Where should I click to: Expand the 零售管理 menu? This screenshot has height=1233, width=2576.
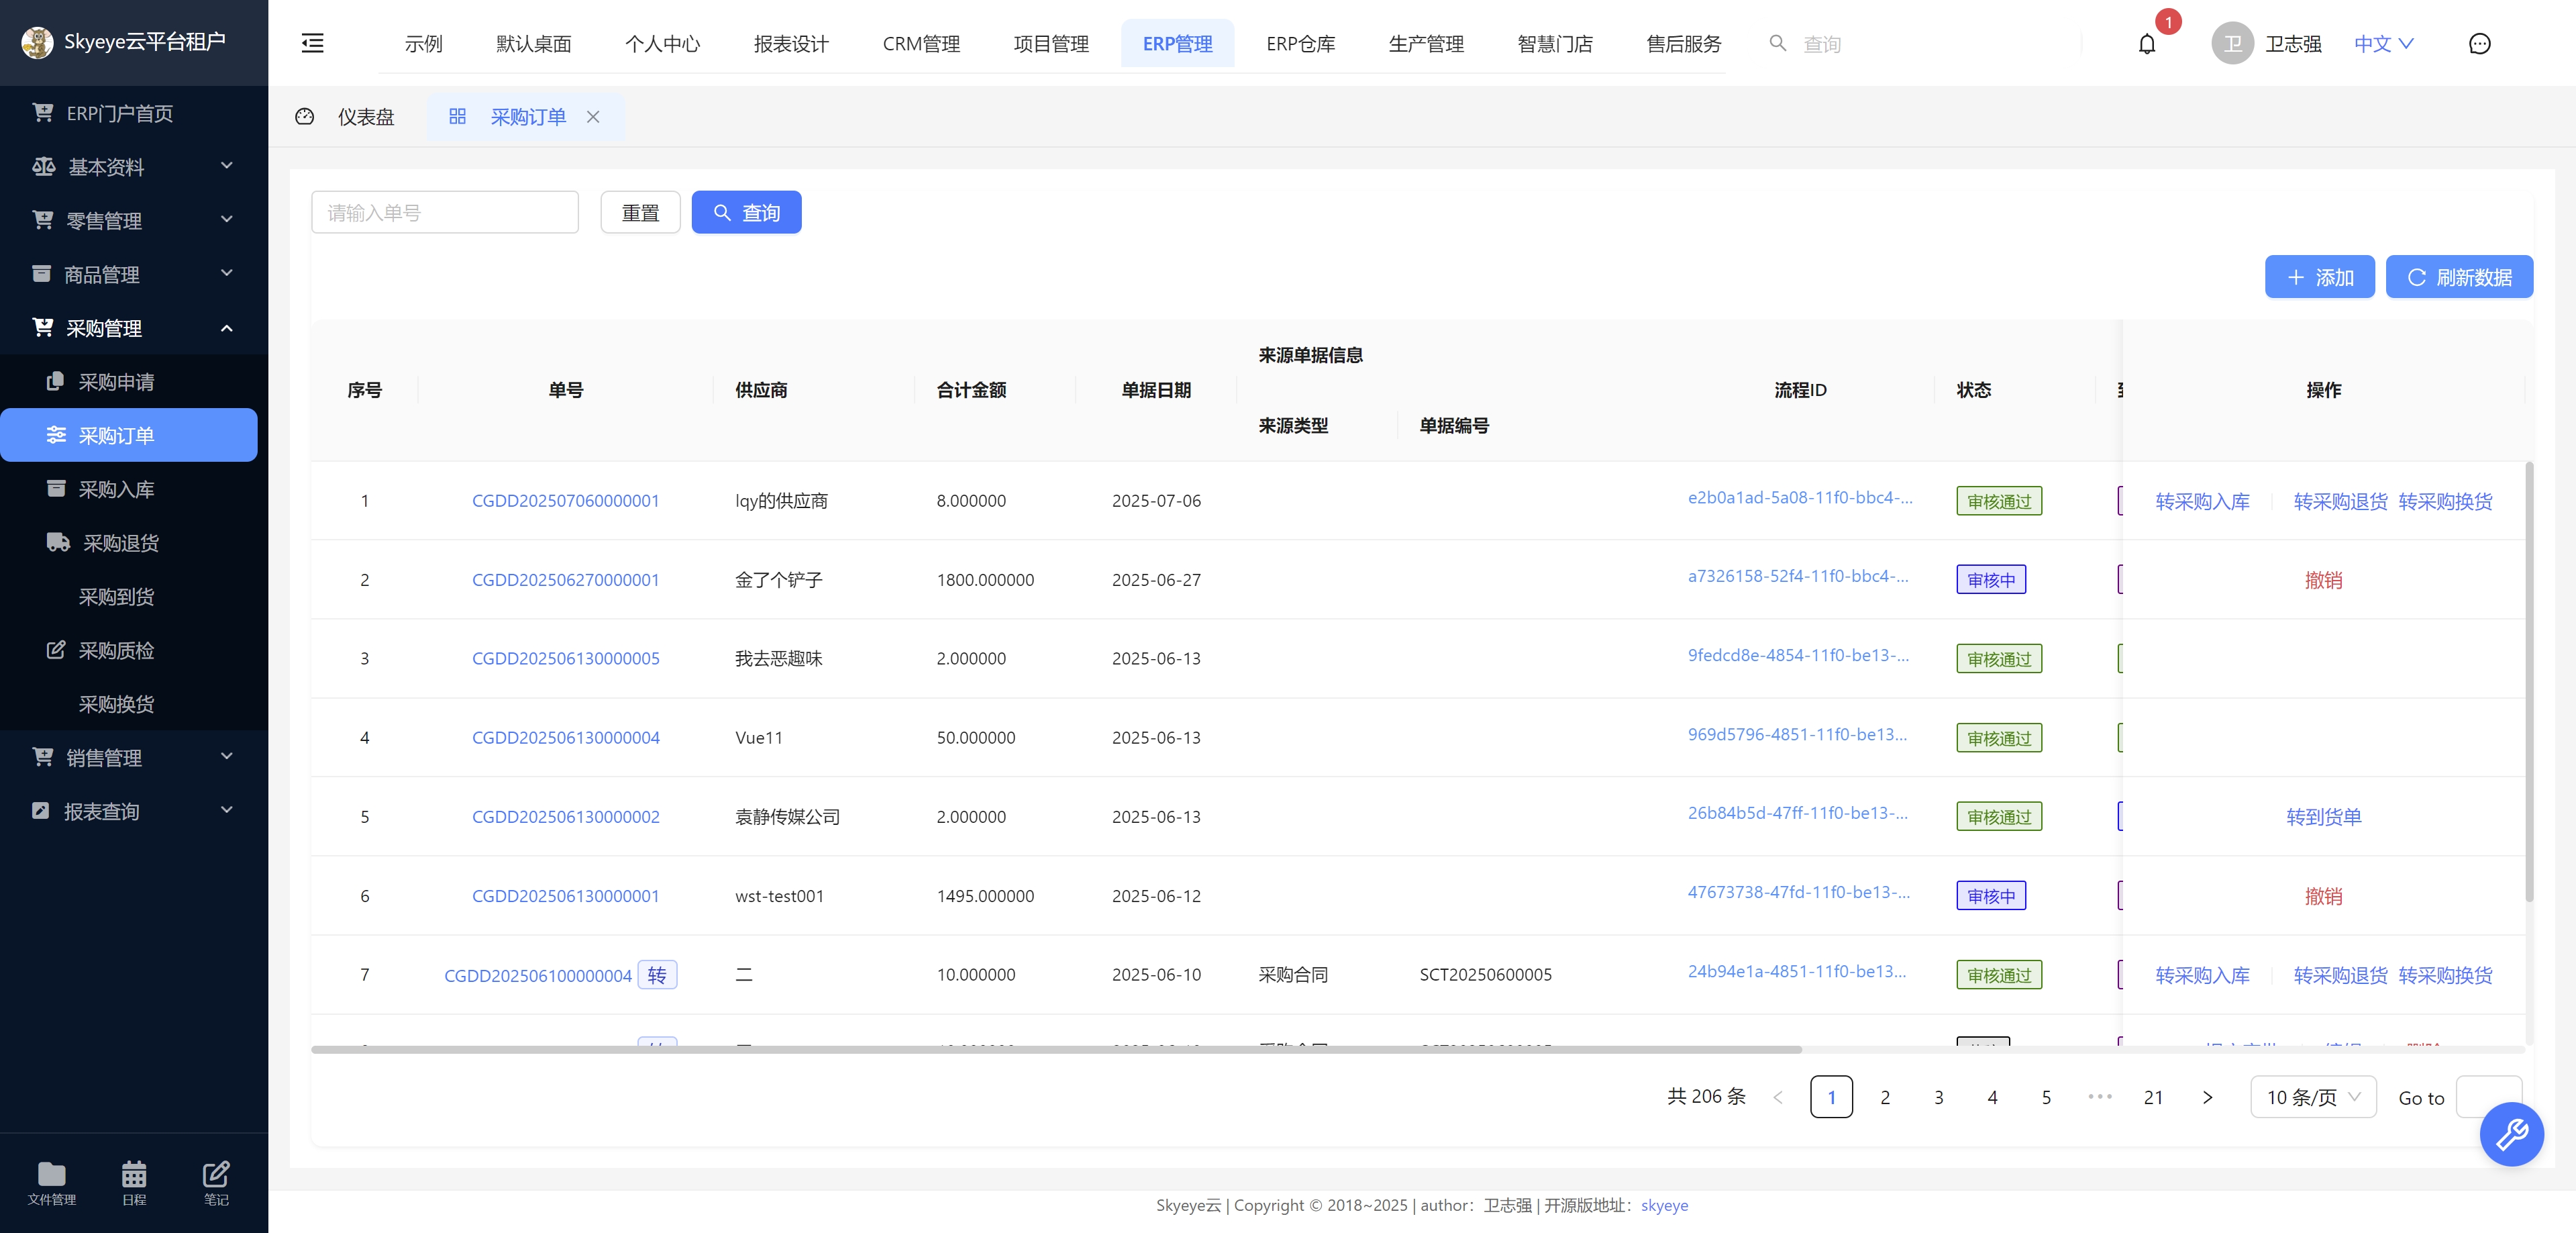point(134,220)
